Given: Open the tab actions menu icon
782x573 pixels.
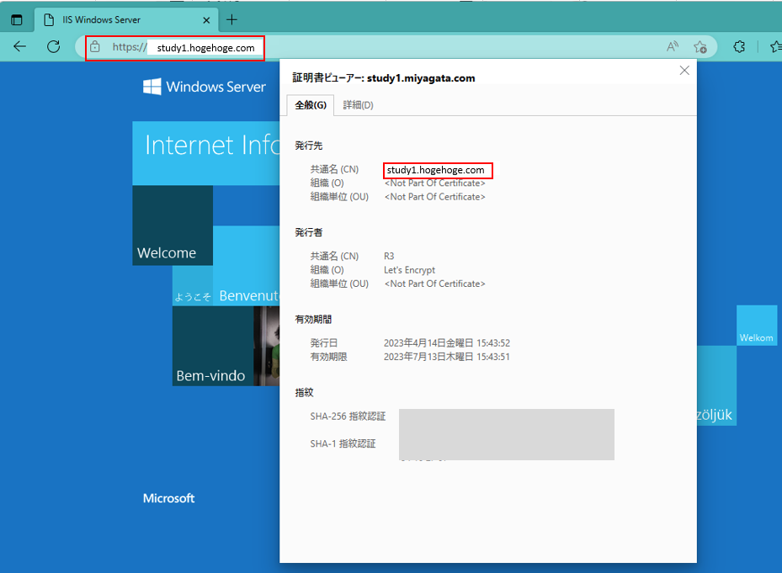Looking at the screenshot, I should pyautogui.click(x=17, y=20).
